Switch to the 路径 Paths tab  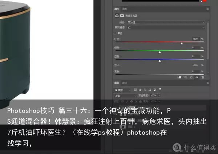pyautogui.click(x=124, y=83)
